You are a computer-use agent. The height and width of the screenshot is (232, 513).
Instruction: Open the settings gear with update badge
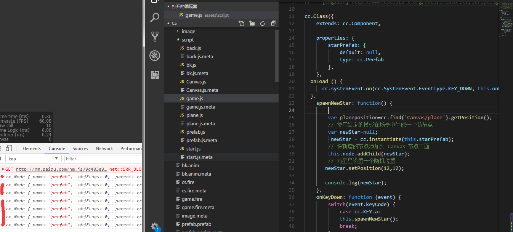pos(154,226)
